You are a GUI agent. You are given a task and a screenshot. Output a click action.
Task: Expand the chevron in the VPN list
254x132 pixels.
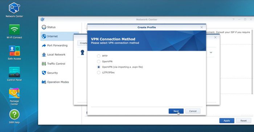(211, 52)
